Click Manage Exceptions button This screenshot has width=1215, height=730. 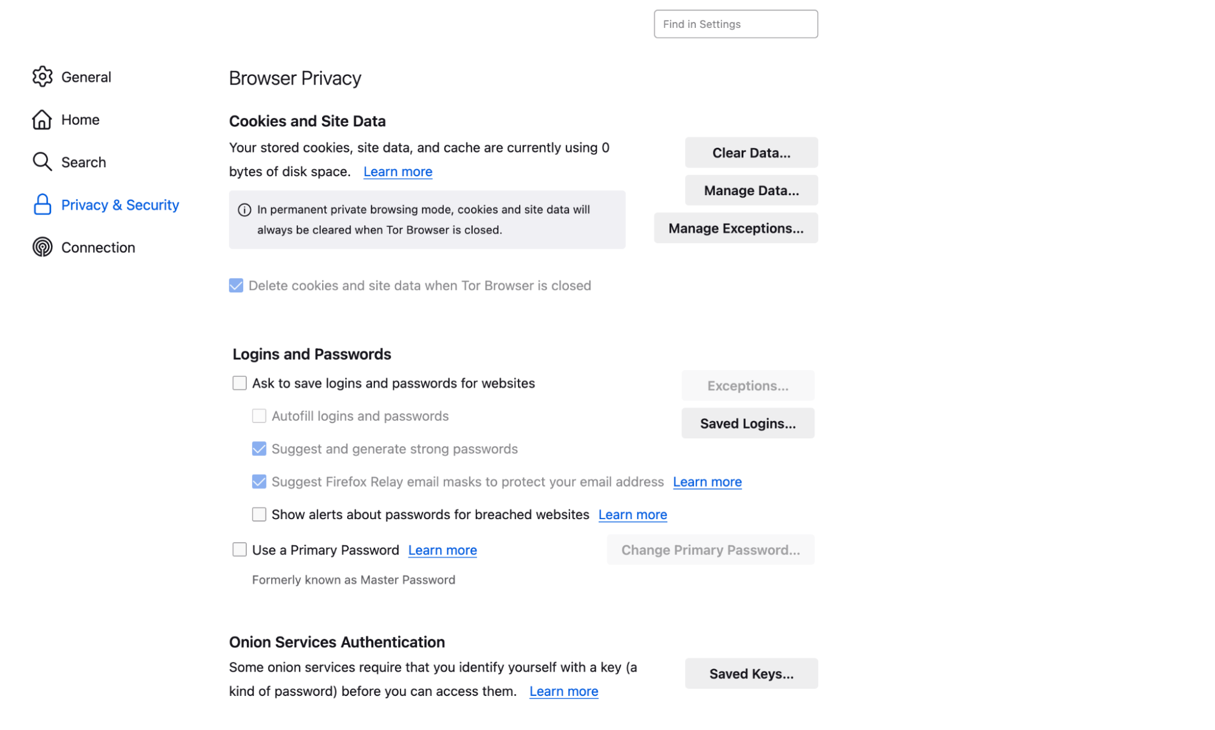coord(735,228)
